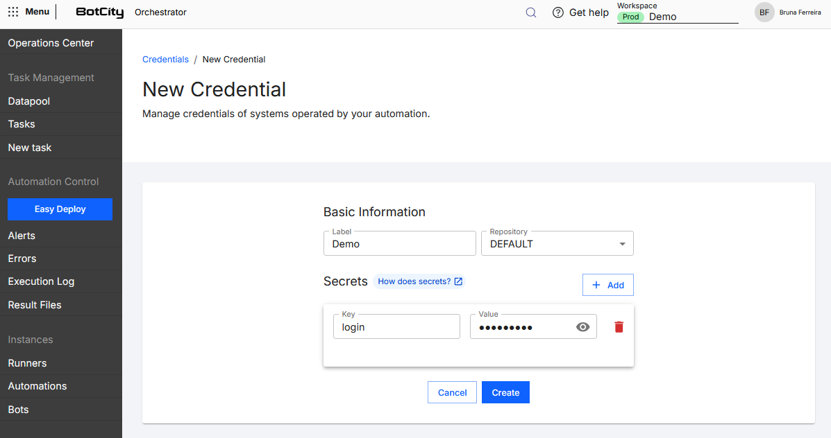Click the Get help question icon
Screen dimensions: 831x438
click(558, 12)
